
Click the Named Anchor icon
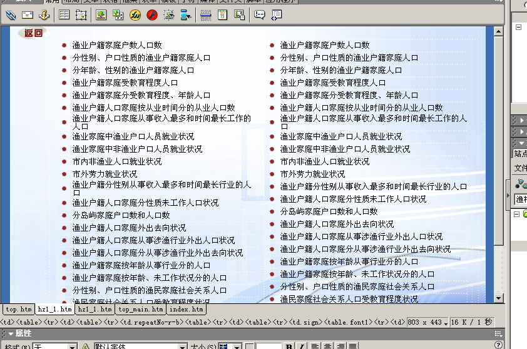coord(44,15)
